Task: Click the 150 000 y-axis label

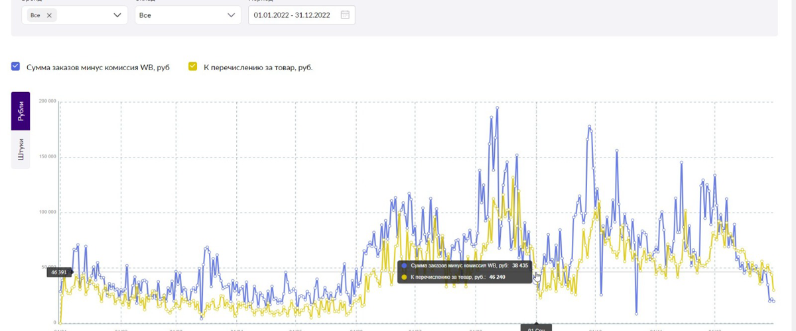Action: [48, 158]
